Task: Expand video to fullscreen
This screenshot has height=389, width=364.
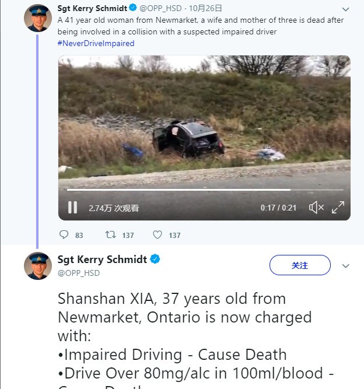Action: click(x=338, y=208)
